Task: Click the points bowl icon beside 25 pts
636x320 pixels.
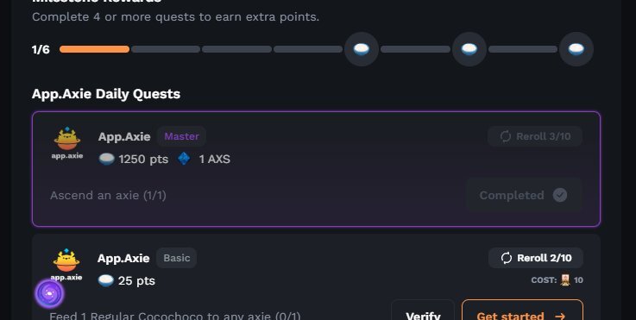Action: (x=106, y=280)
